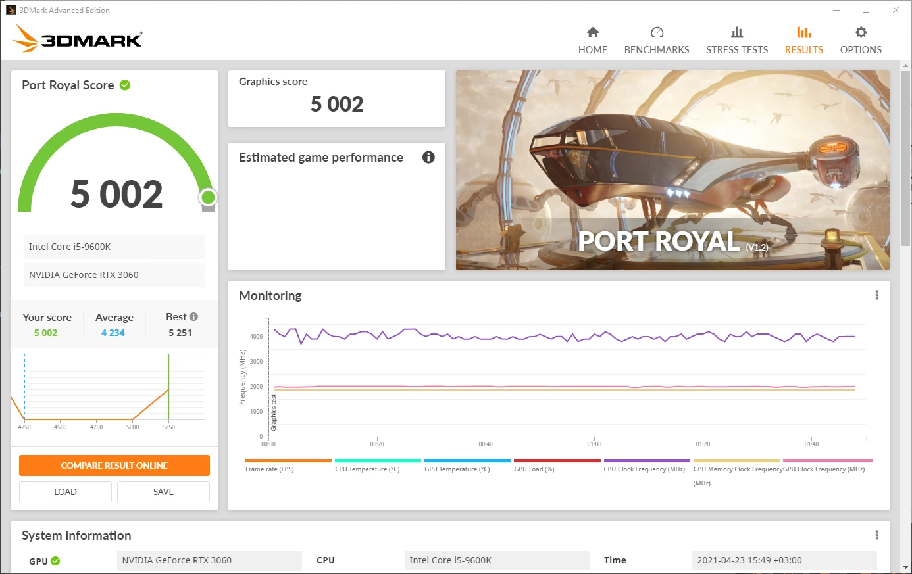This screenshot has width=912, height=574.
Task: Click the Intel Core i5-9600K field under score
Action: tap(114, 247)
